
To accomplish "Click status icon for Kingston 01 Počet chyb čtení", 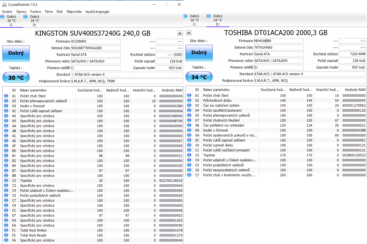I will point(6,96).
